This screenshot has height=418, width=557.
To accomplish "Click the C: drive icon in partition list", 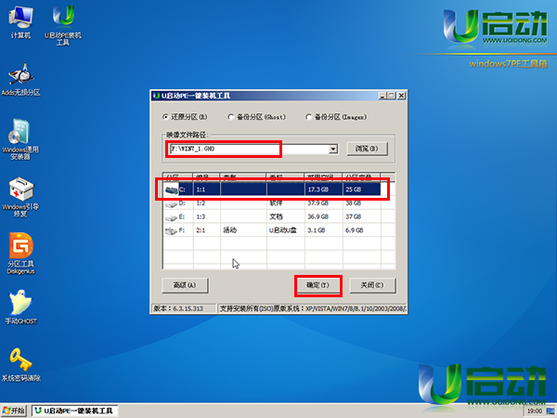I will (x=171, y=189).
